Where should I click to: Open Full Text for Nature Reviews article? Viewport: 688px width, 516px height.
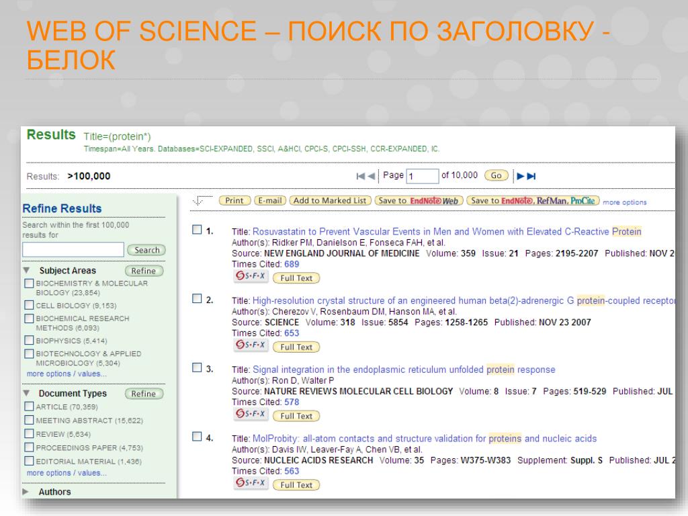click(x=296, y=416)
